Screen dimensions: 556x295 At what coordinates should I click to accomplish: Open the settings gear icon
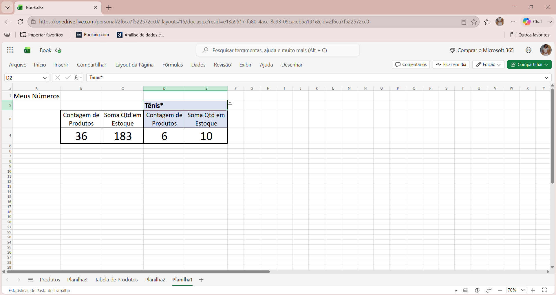coord(528,50)
